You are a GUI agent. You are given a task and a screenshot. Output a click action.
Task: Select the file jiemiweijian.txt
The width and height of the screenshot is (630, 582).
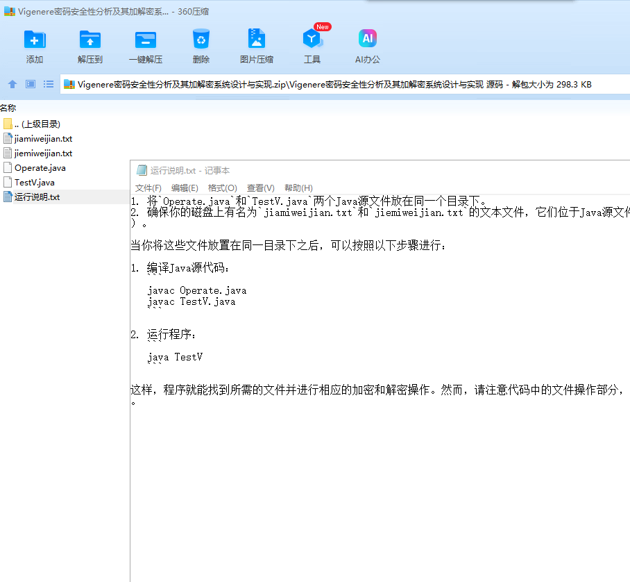[44, 153]
